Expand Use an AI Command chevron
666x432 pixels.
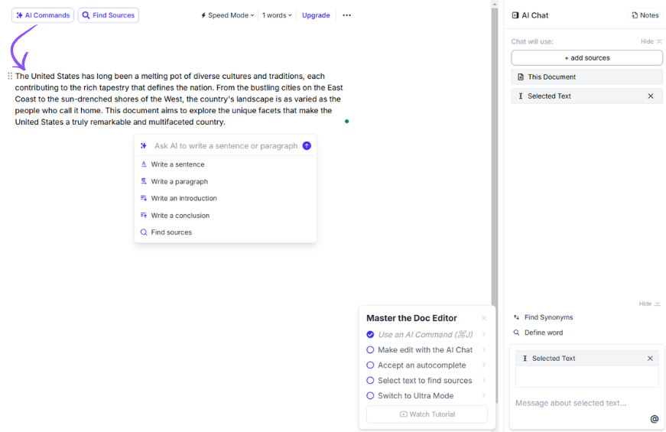pyautogui.click(x=484, y=335)
